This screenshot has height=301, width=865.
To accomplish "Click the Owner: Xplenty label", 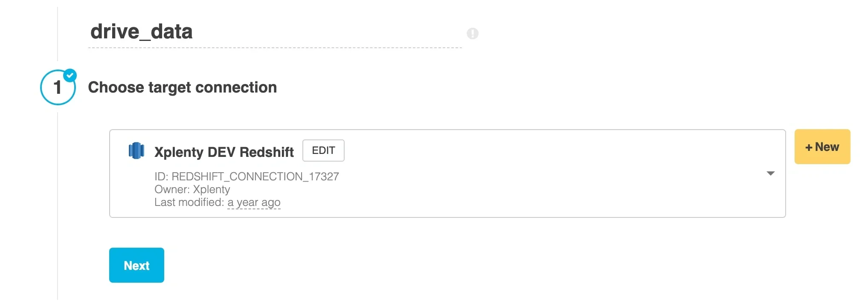I will pos(192,189).
